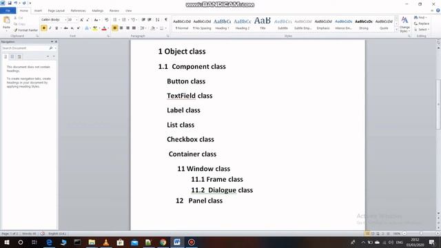Switch to the References tab
Viewport: 441px width, 248px height.
click(x=78, y=11)
